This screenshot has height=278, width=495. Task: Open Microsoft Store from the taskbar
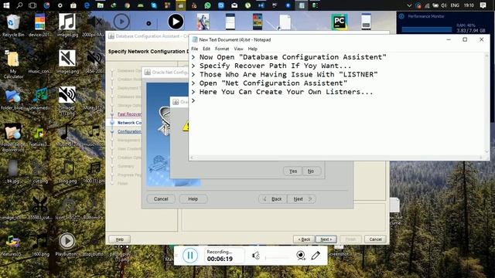73,5
